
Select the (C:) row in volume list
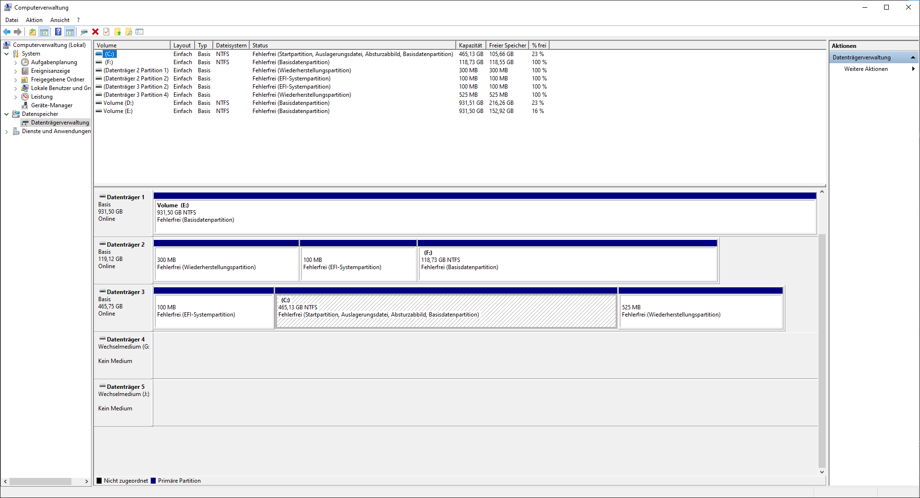coord(321,54)
